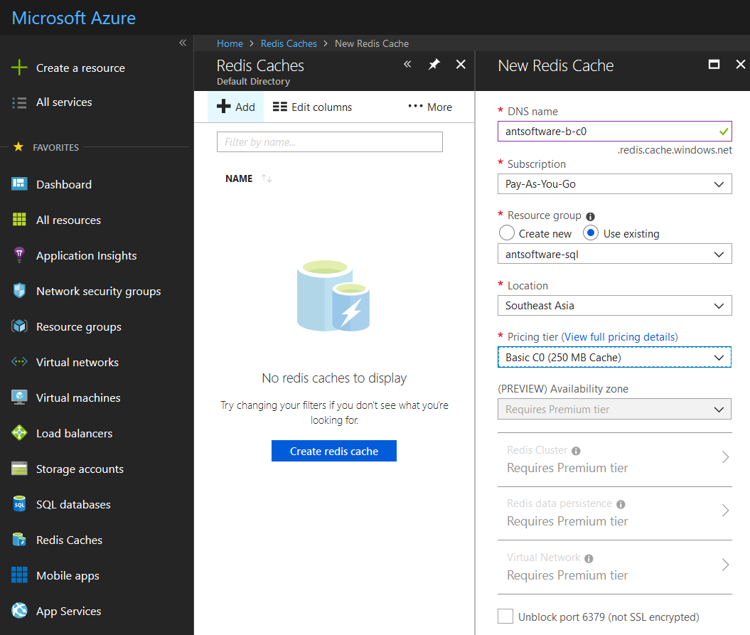Click the Create redis cache button

pos(334,451)
